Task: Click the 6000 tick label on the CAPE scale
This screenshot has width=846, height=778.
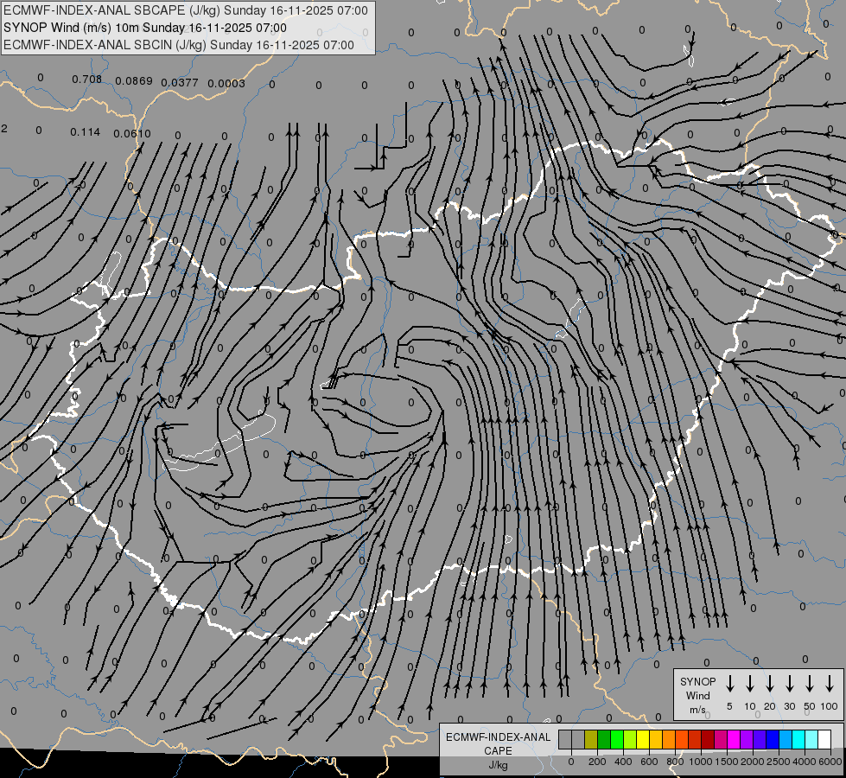Action: pyautogui.click(x=830, y=762)
